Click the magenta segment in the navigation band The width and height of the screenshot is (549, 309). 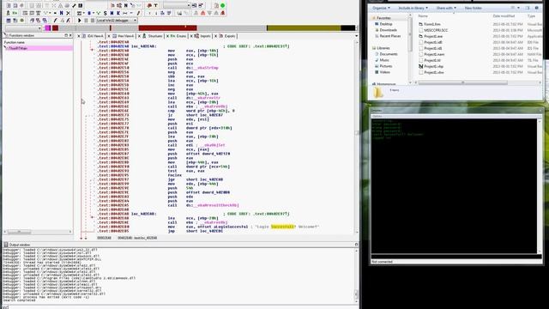[48, 28]
